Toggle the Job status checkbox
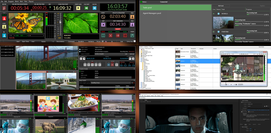The height and width of the screenshot is (133, 271). click(80, 52)
